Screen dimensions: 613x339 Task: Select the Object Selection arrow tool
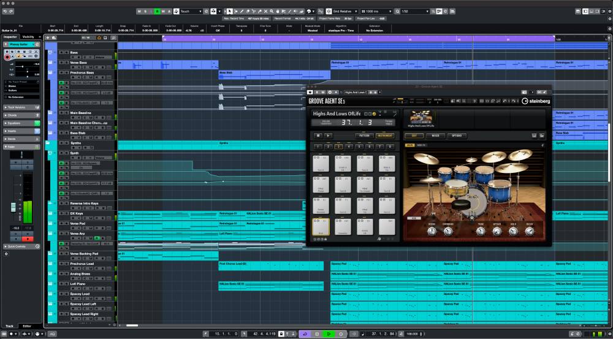[x=229, y=11]
